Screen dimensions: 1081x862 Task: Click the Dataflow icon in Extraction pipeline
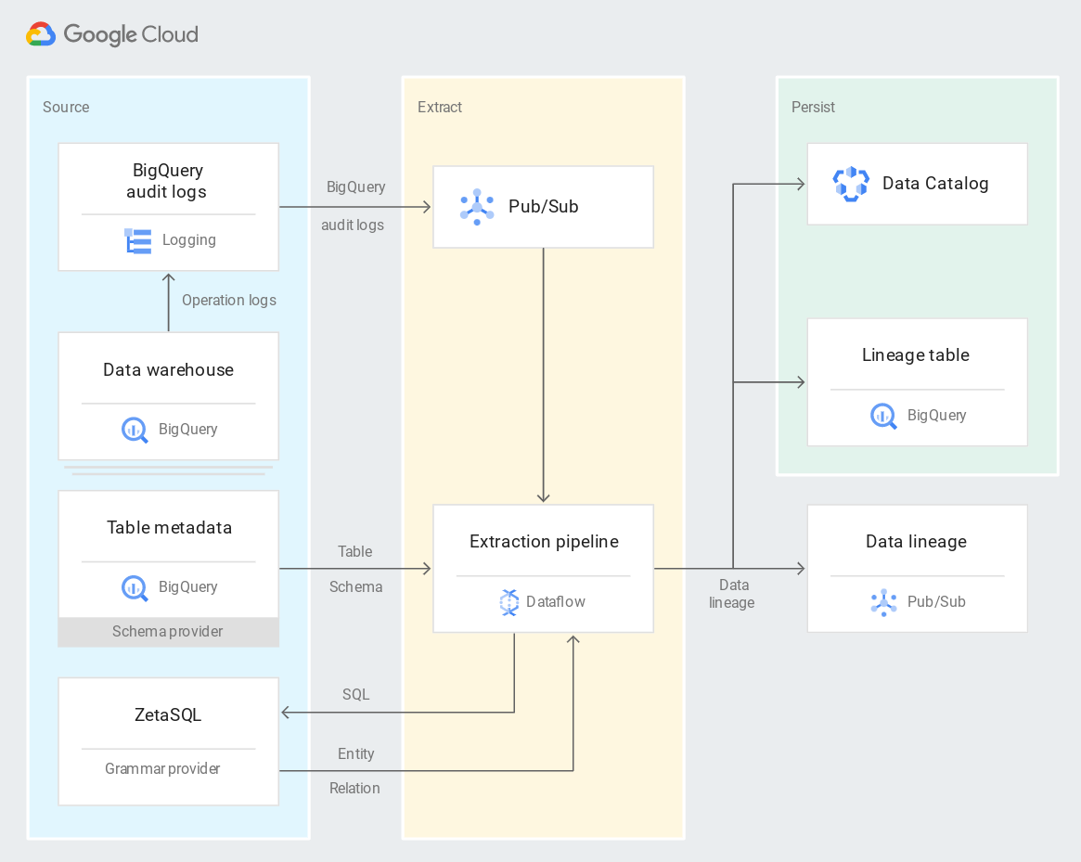point(508,602)
